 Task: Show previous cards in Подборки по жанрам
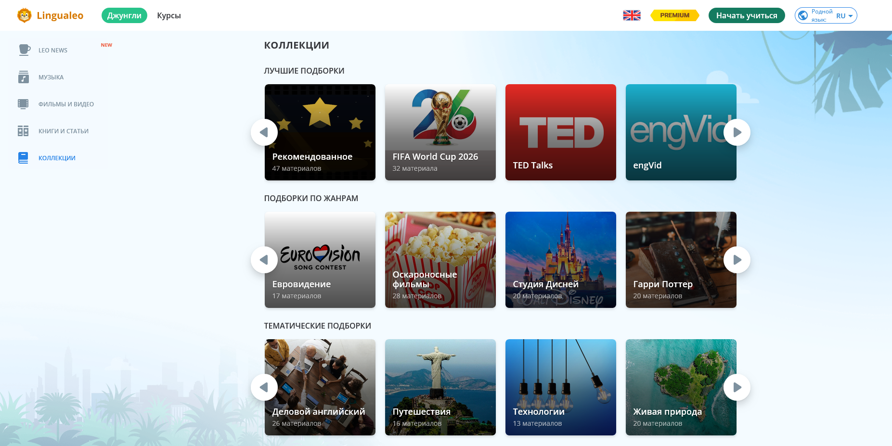264,260
